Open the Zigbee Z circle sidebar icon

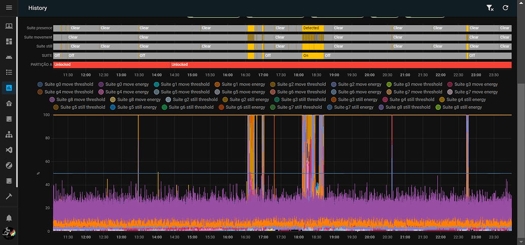pyautogui.click(x=9, y=166)
